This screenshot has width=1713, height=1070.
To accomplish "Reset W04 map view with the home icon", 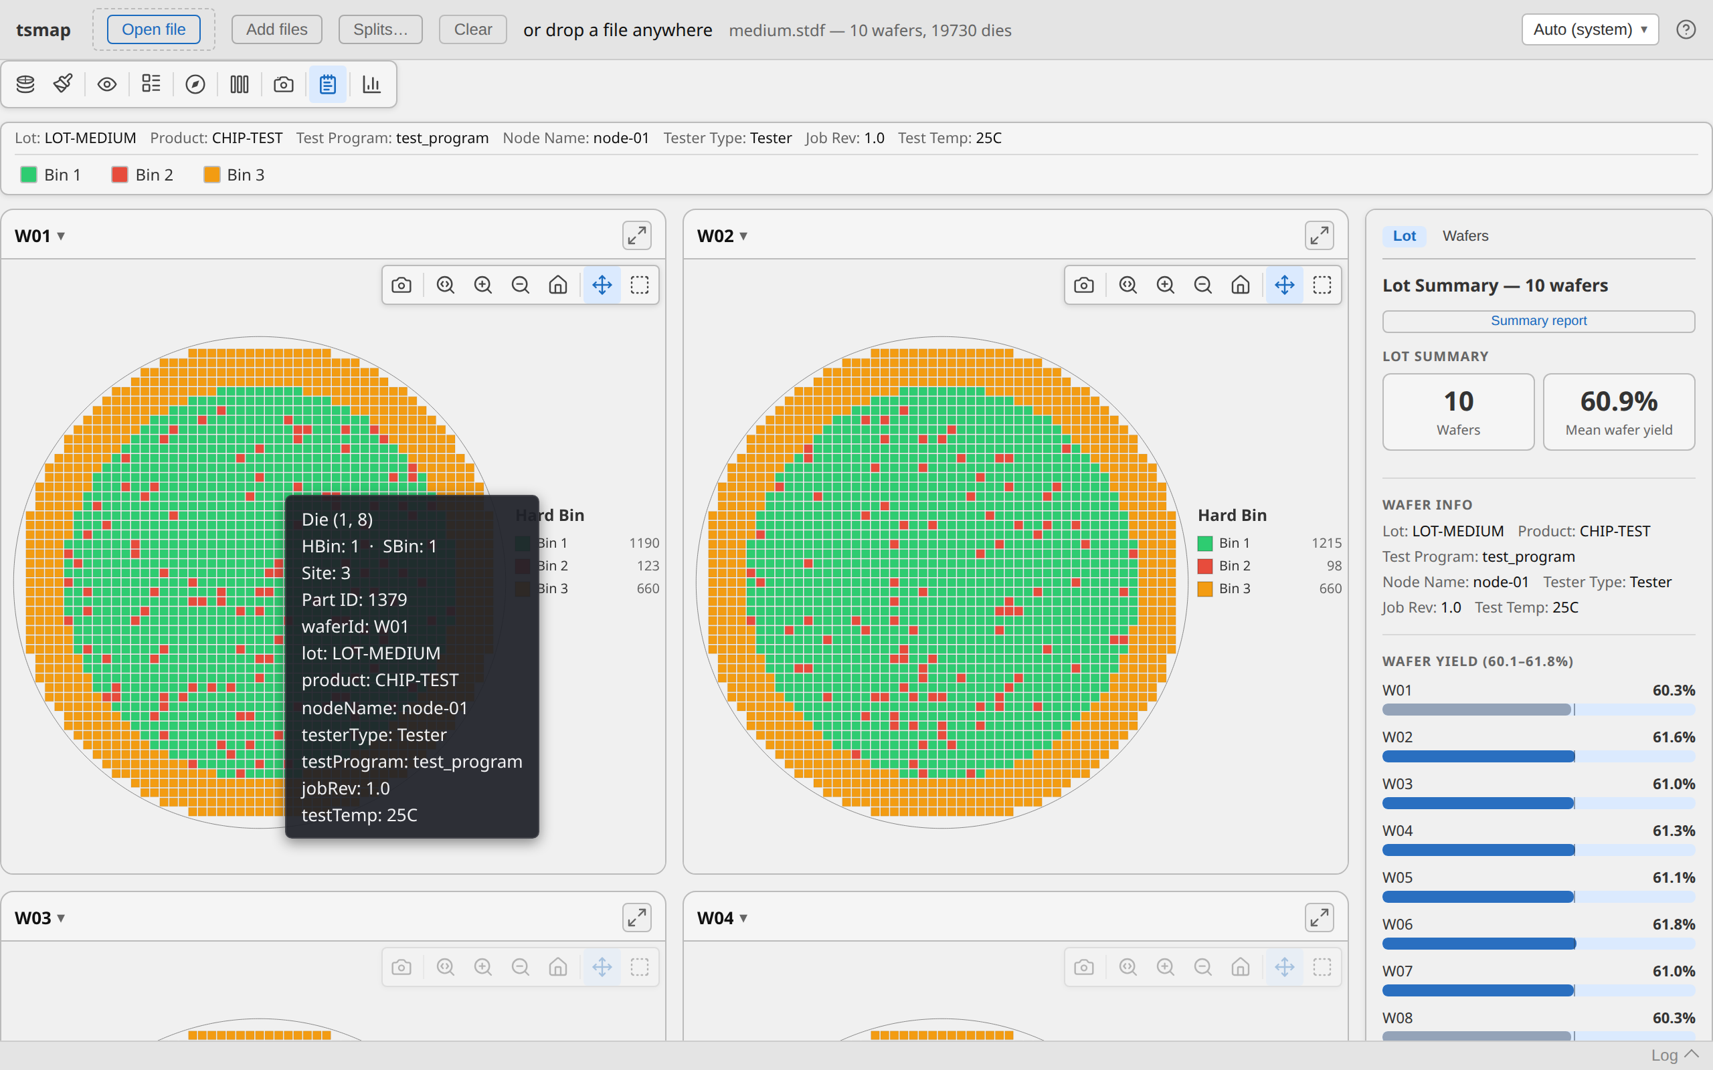I will [1240, 968].
